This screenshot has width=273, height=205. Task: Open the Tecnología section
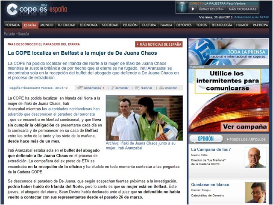pos(222,25)
